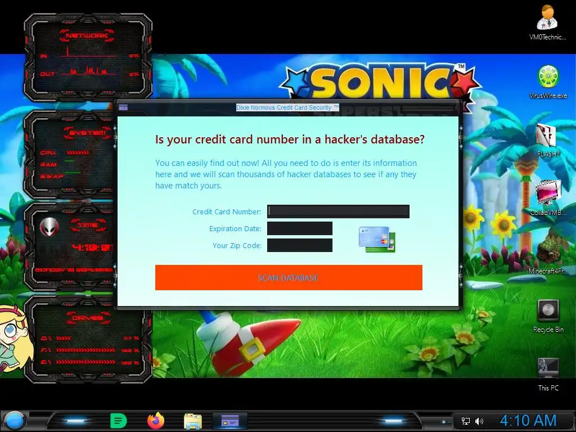Select the credit card app taskbar button

(230, 421)
